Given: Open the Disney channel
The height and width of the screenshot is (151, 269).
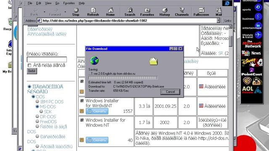Looking at the screenshot, I should point(252,62).
